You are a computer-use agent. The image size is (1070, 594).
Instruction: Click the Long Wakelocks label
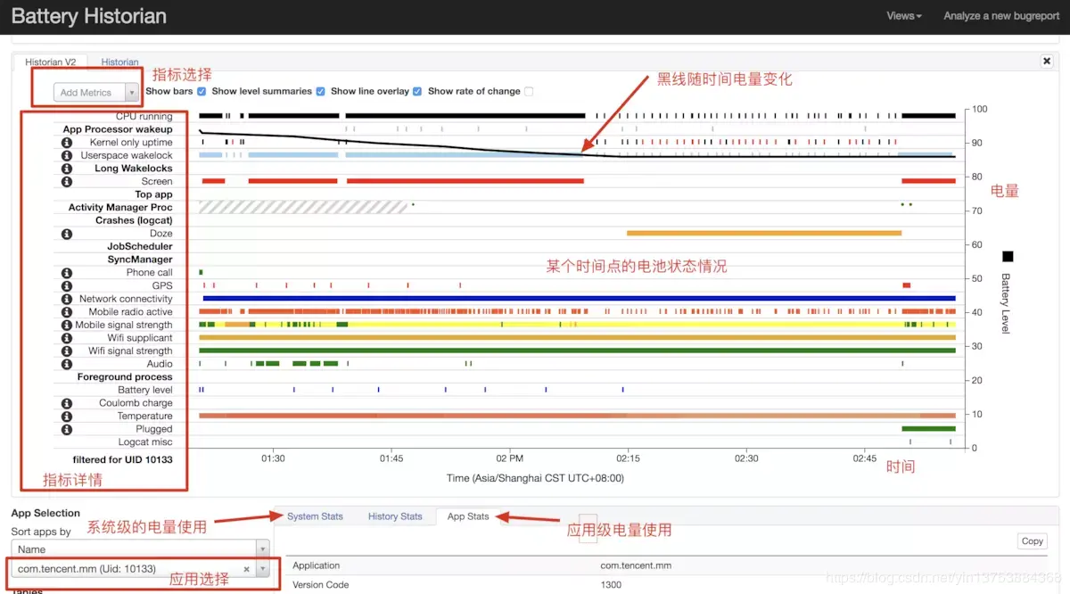(134, 169)
